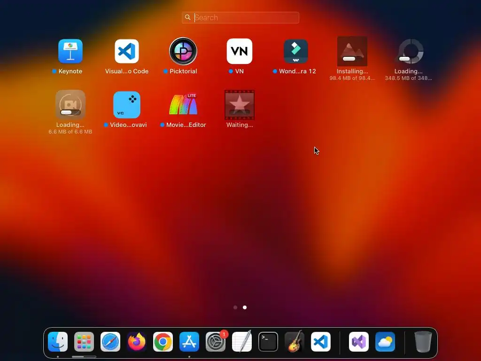Open Weather app from the Dock
This screenshot has width=481, height=361.
tap(385, 342)
